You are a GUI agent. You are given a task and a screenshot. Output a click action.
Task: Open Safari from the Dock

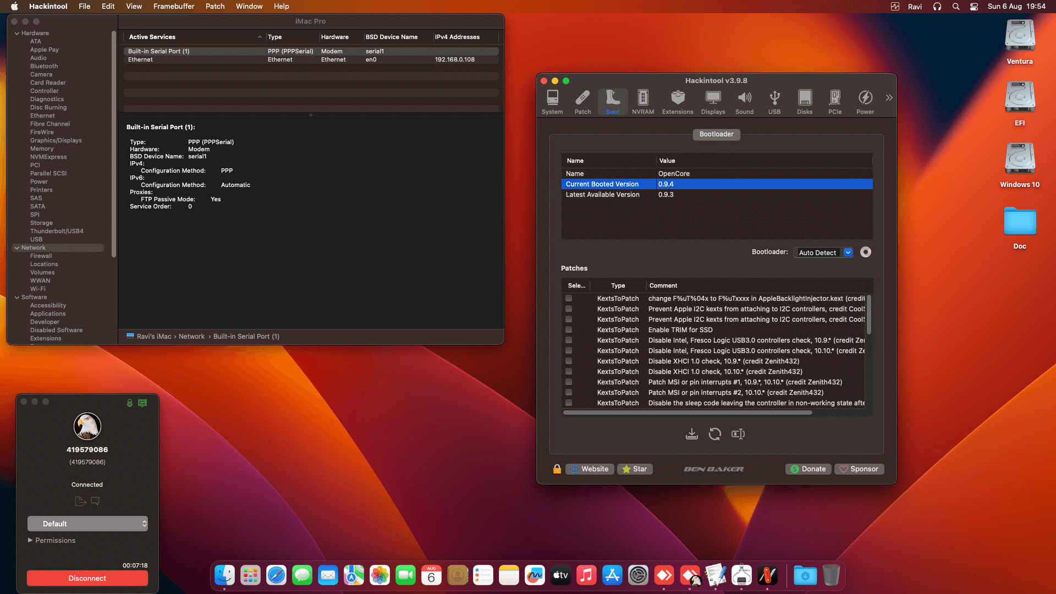(276, 575)
